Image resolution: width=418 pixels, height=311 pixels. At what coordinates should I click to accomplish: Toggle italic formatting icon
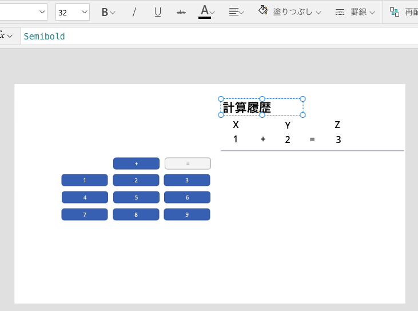point(134,12)
